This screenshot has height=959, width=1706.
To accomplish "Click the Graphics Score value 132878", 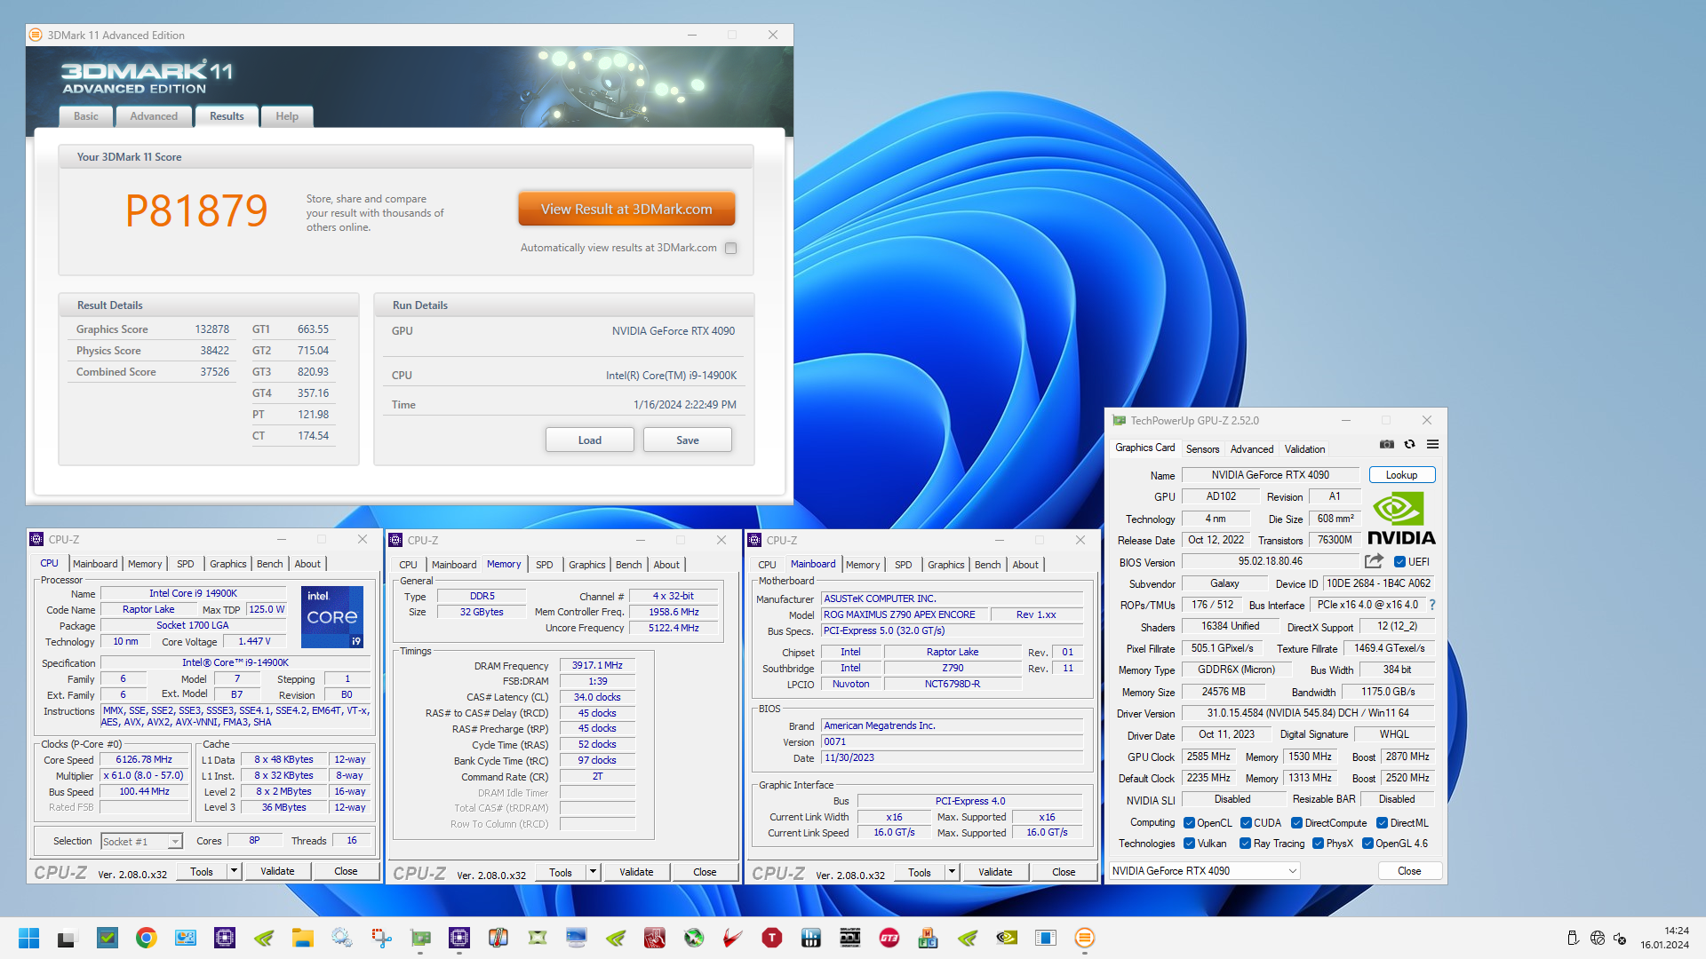I will [212, 329].
